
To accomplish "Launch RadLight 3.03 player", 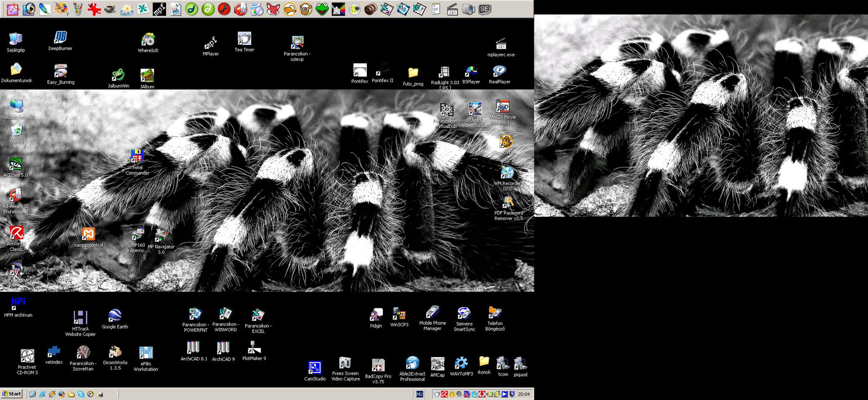I will [x=445, y=78].
